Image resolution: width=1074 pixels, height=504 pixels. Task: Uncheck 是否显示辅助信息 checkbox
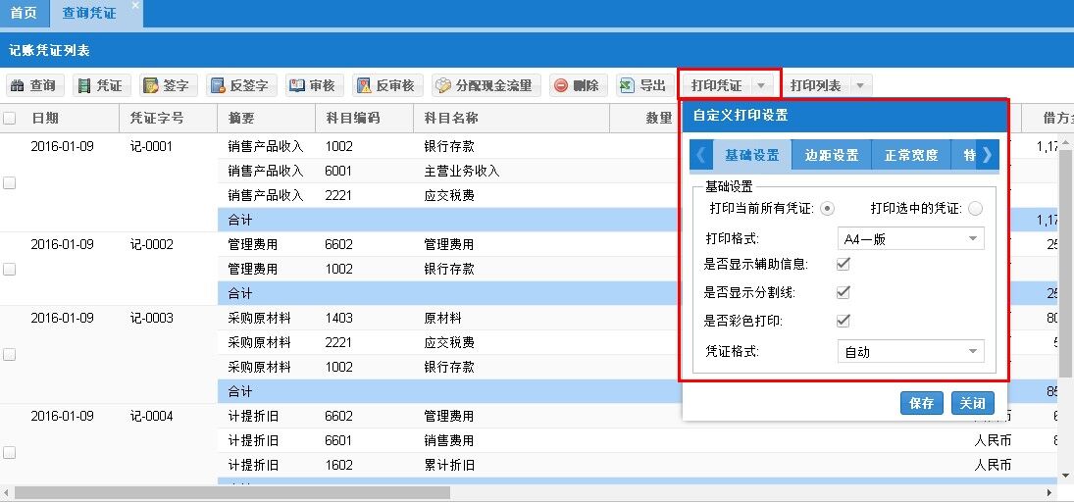843,264
